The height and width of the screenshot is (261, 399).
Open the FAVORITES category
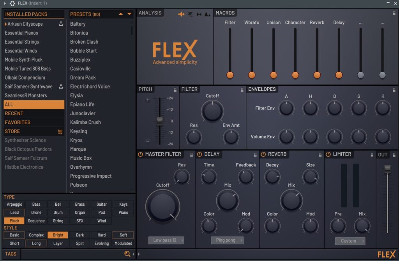point(34,122)
